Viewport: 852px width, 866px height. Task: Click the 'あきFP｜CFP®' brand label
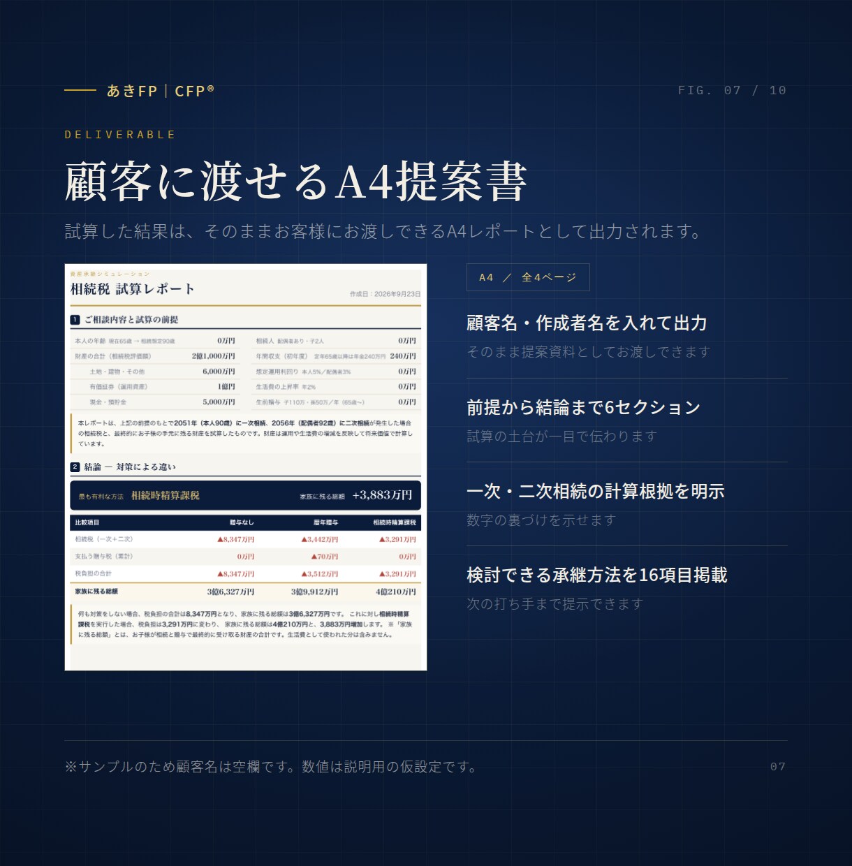tap(161, 91)
